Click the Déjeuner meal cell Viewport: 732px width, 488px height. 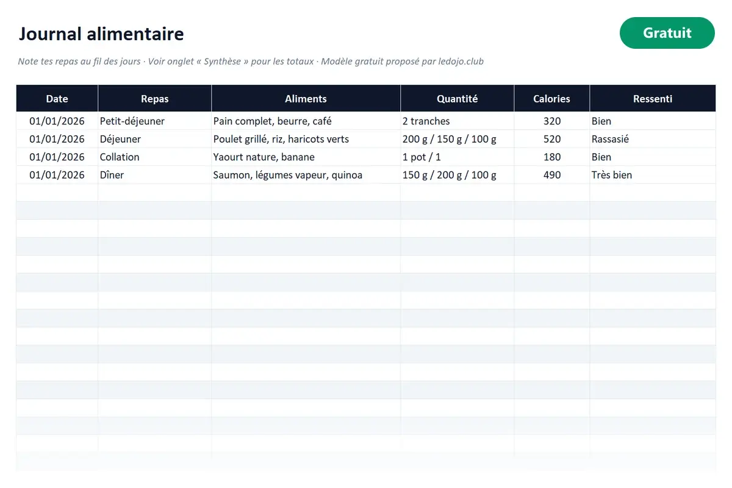click(155, 139)
